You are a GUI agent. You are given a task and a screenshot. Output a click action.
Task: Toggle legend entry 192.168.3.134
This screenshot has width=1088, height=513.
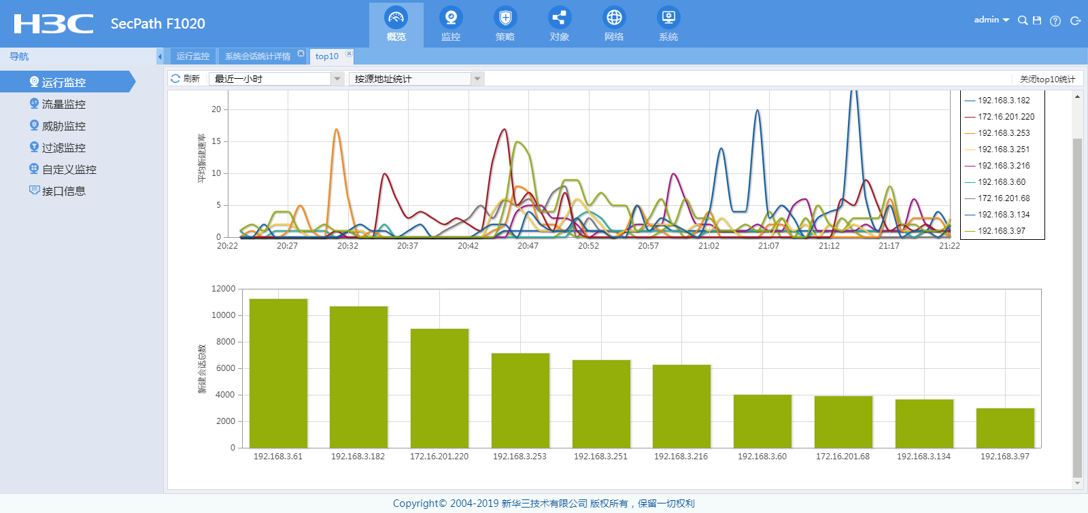pos(998,214)
